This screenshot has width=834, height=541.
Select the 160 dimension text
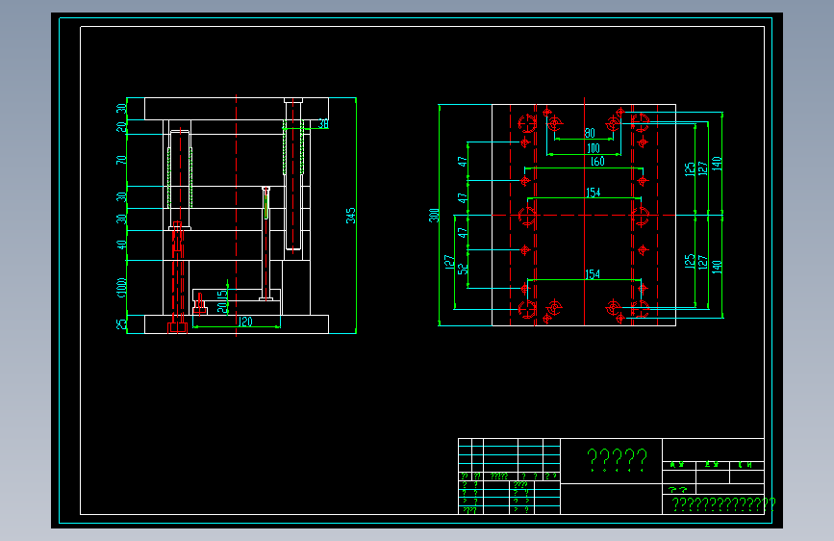597,162
